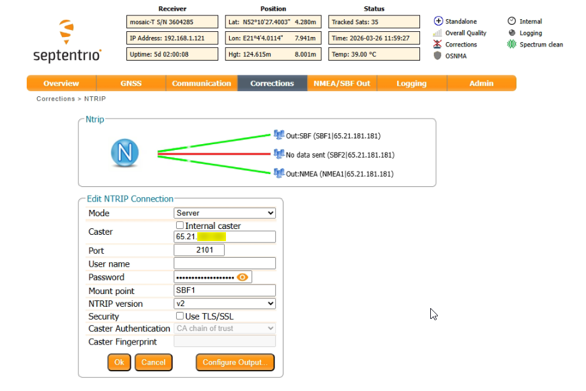Click the mosaic-T S/N 3604285 field
Screen dimensions: 586x391
pyautogui.click(x=172, y=22)
